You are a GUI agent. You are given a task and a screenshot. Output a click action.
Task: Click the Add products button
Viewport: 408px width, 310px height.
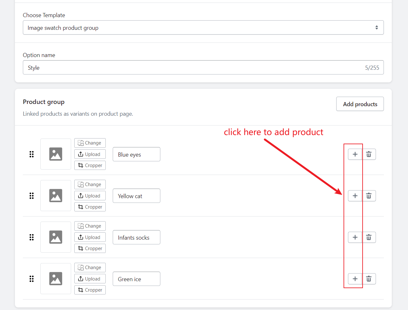pos(360,104)
